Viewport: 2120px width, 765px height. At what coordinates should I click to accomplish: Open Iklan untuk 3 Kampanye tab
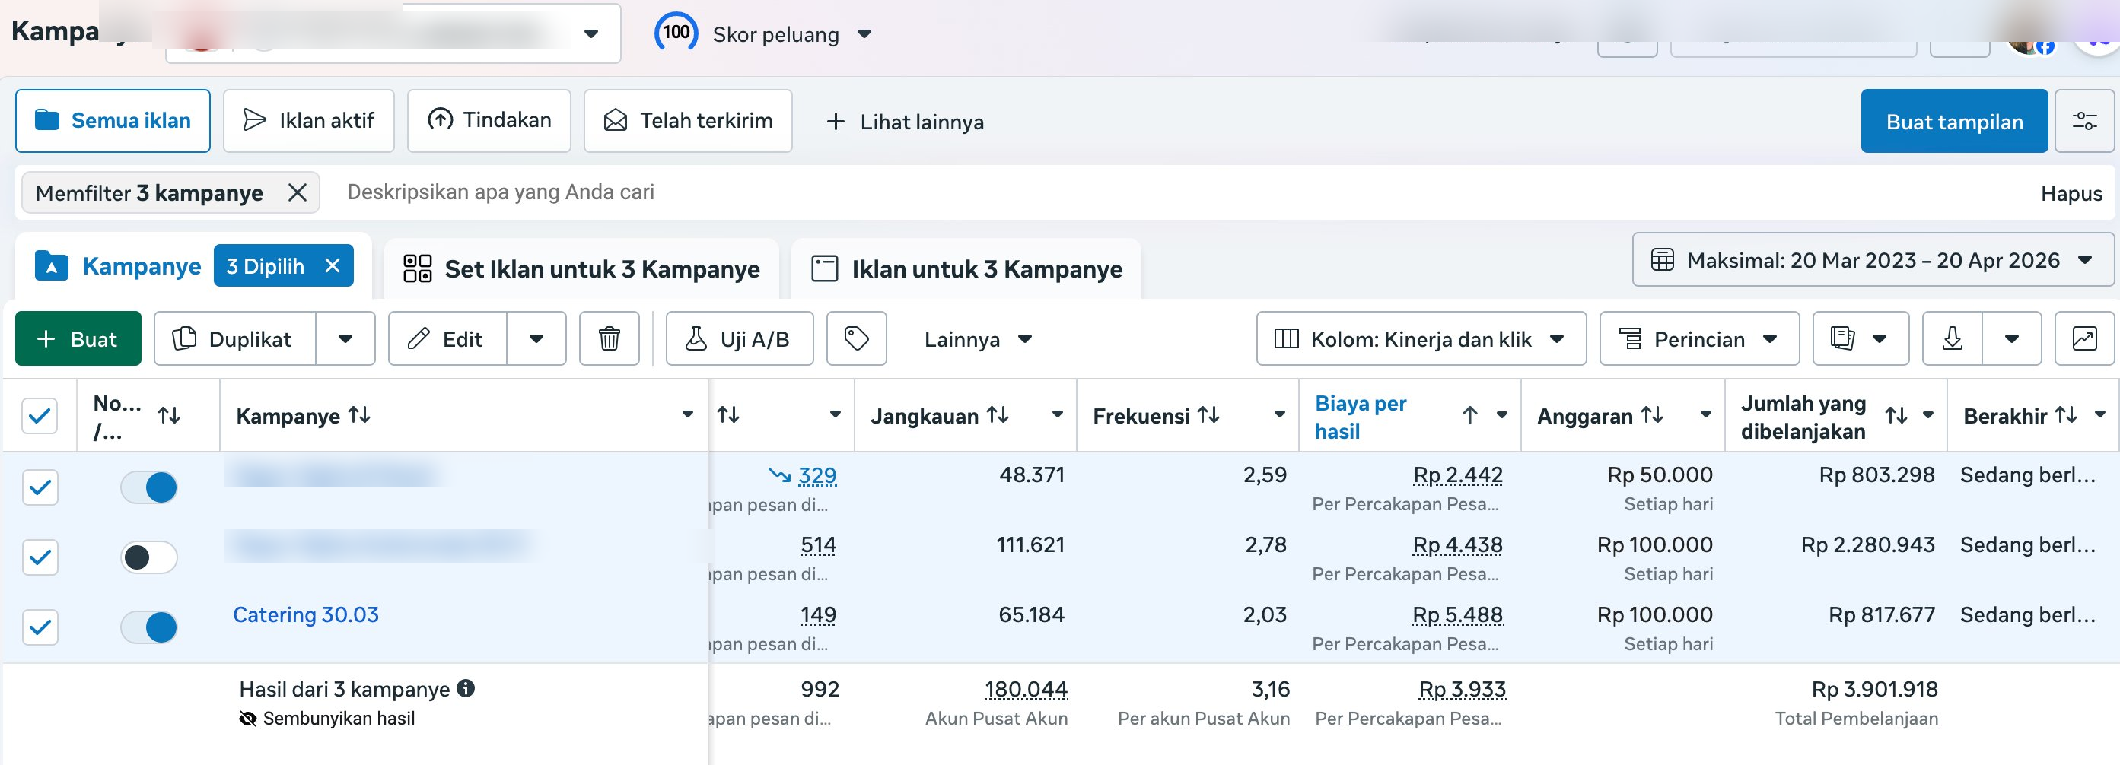966,269
